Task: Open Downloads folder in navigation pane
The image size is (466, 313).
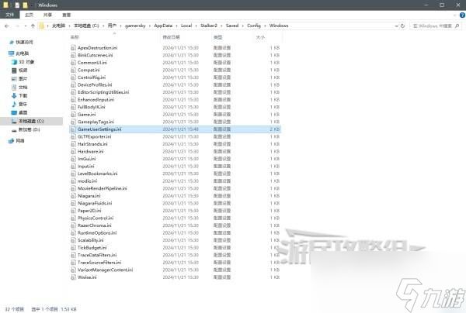Action: [x=23, y=95]
